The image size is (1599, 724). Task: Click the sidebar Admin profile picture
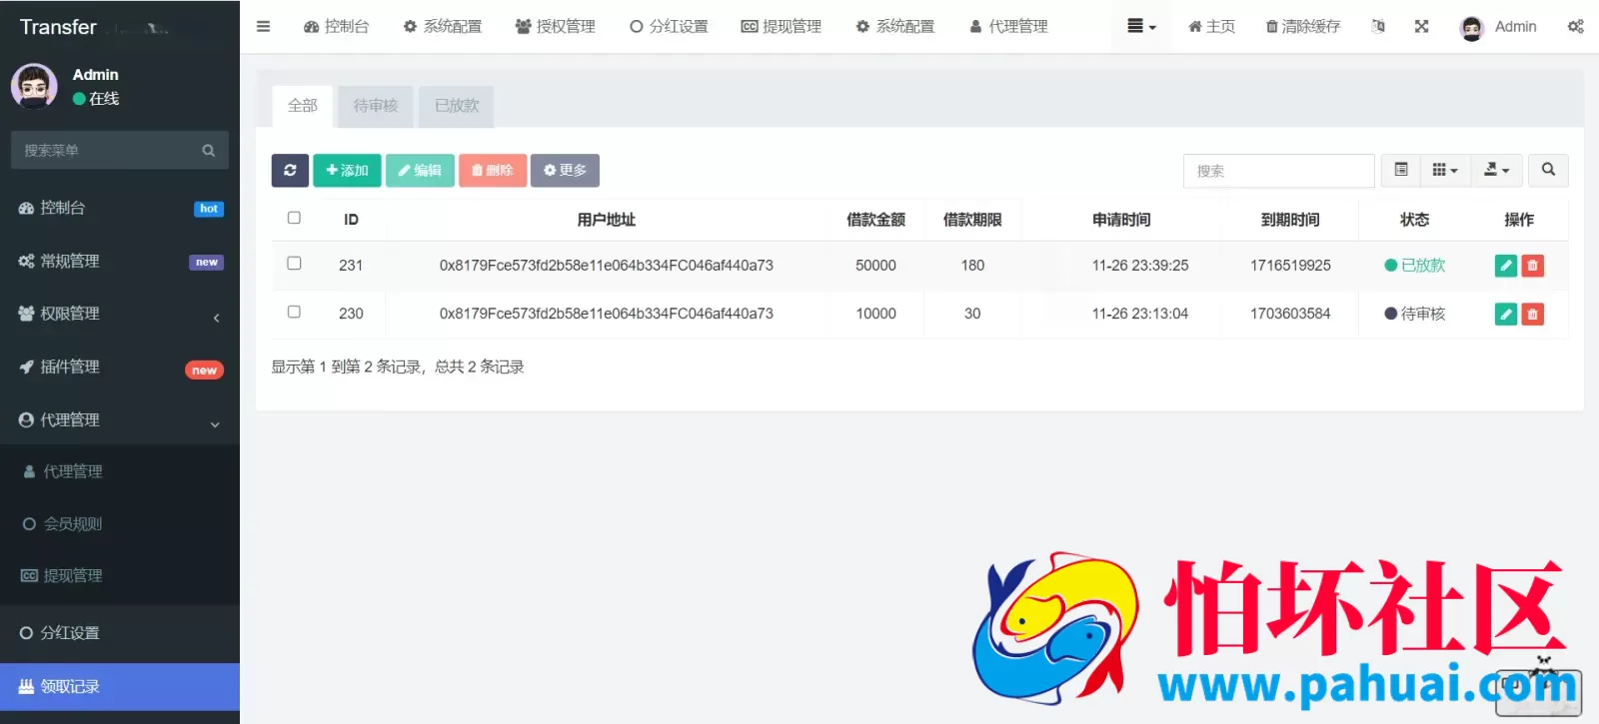point(34,86)
